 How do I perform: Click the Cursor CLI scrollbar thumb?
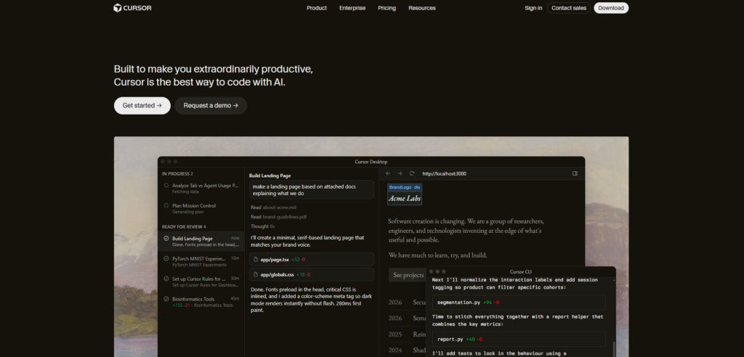pos(613,349)
